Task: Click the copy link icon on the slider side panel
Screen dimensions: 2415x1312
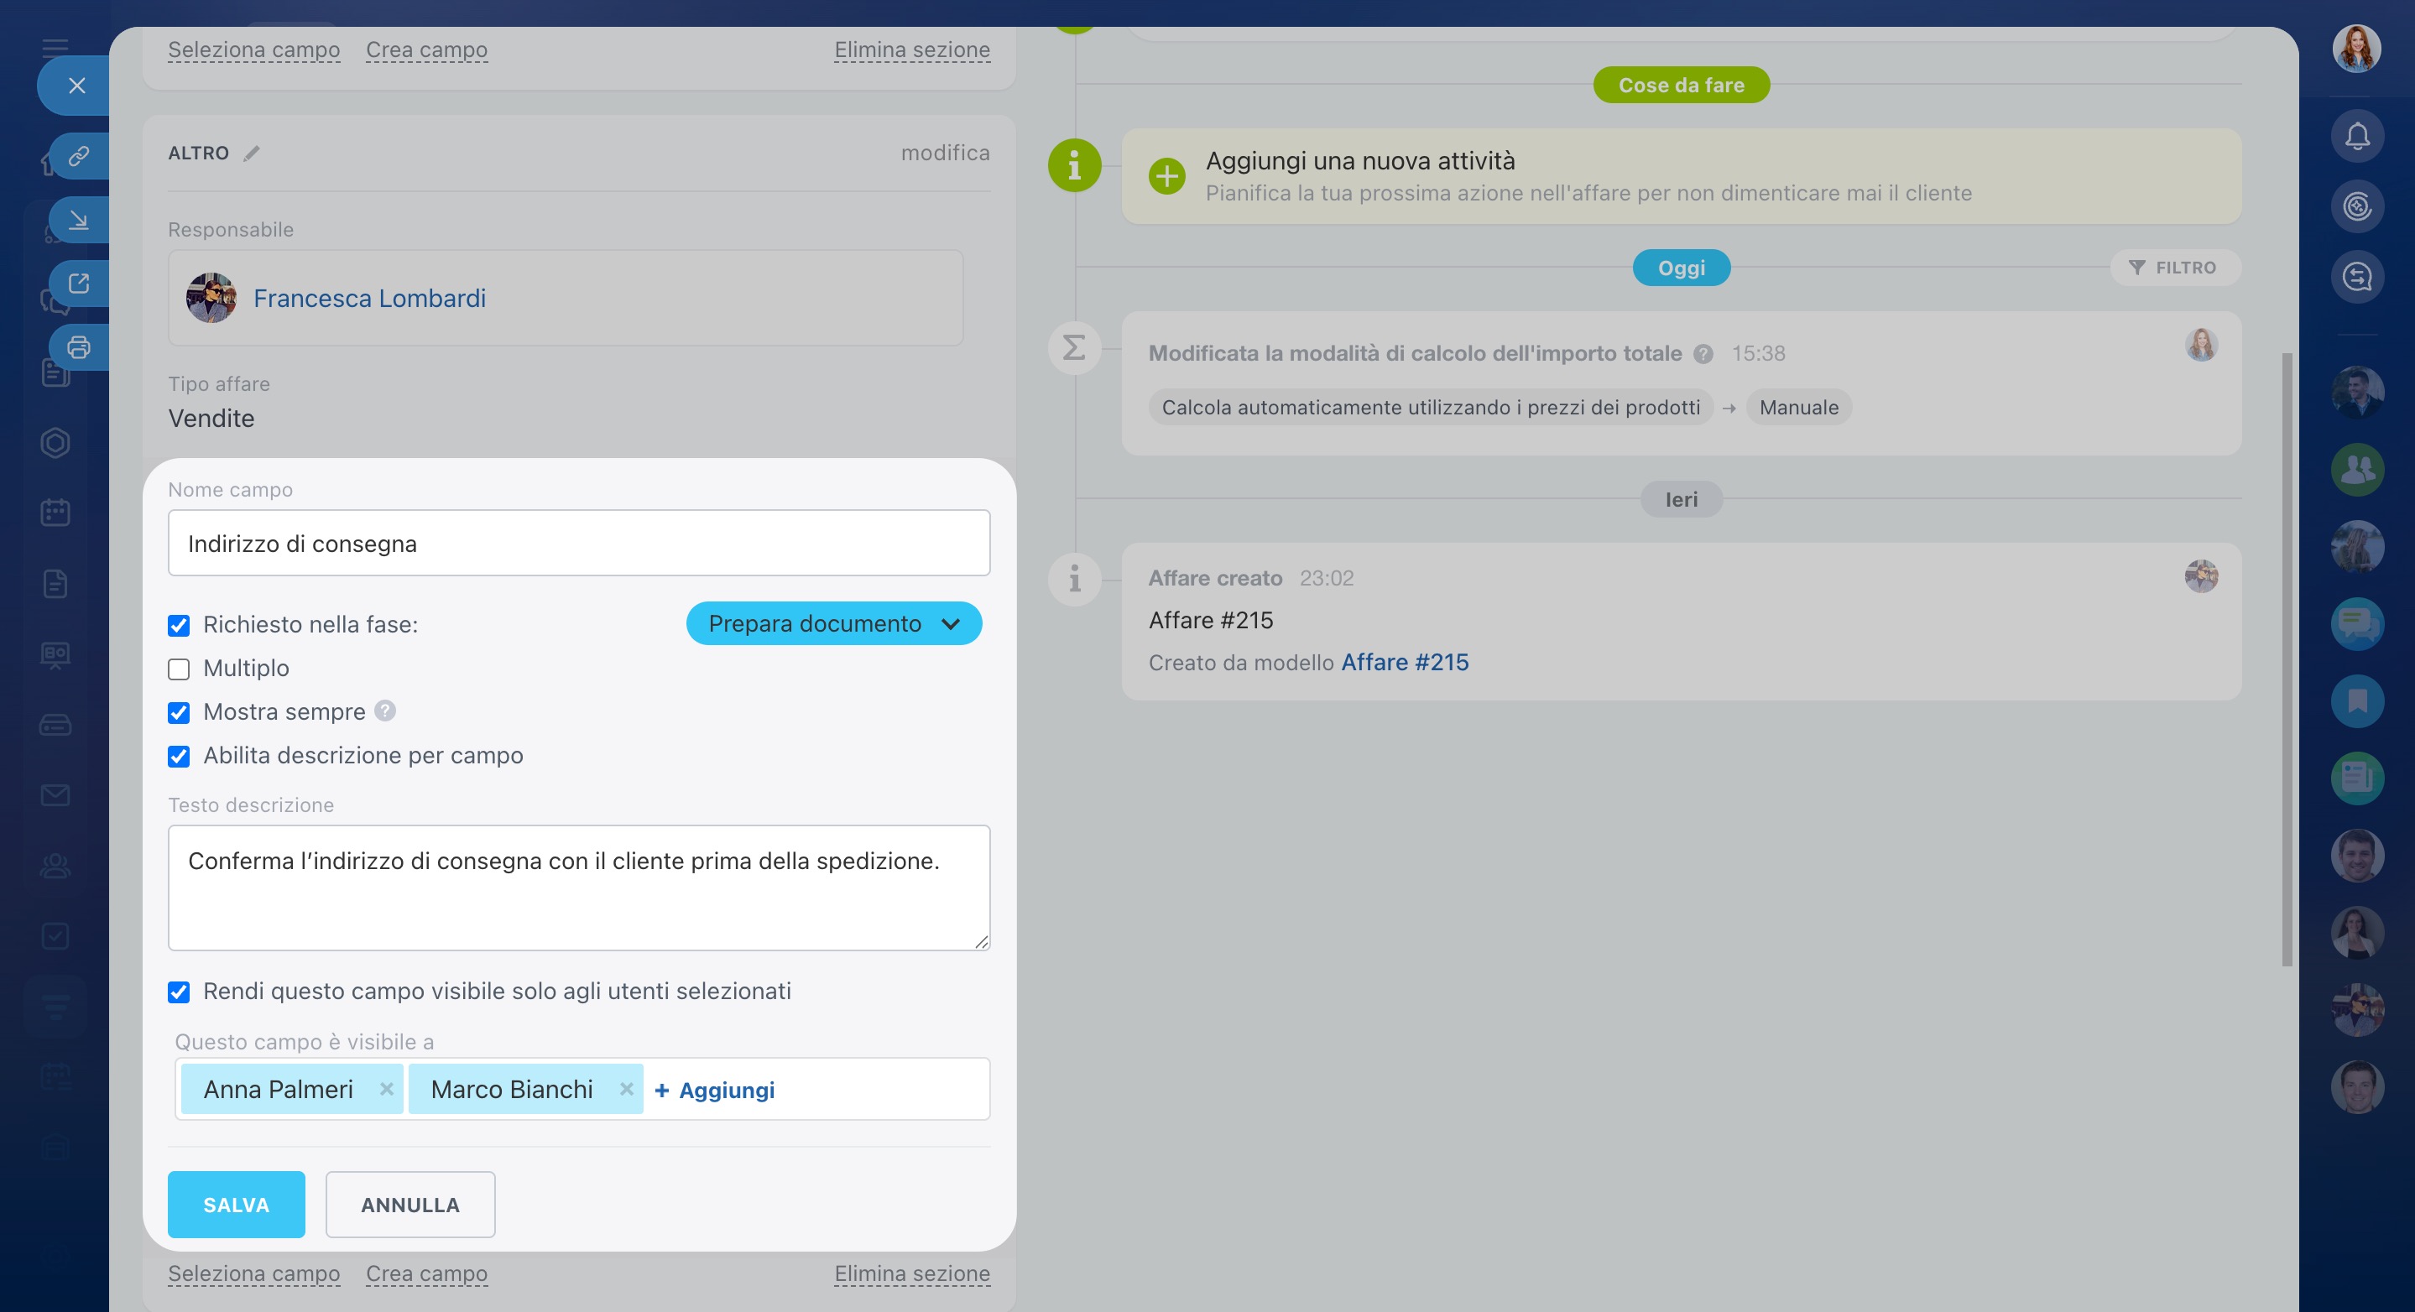Action: [79, 155]
